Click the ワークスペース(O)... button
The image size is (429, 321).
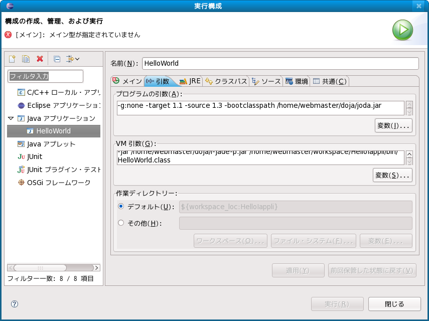point(230,241)
